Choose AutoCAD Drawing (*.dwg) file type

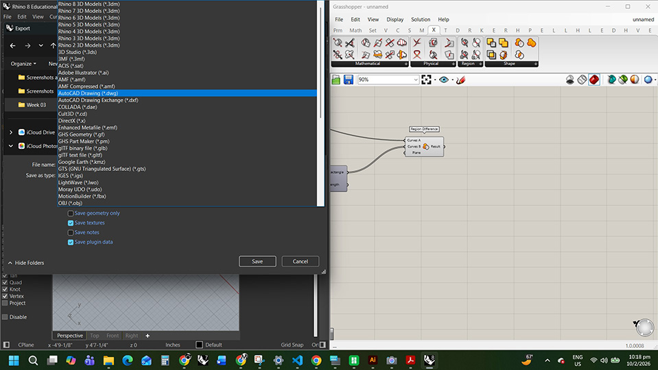pyautogui.click(x=187, y=93)
